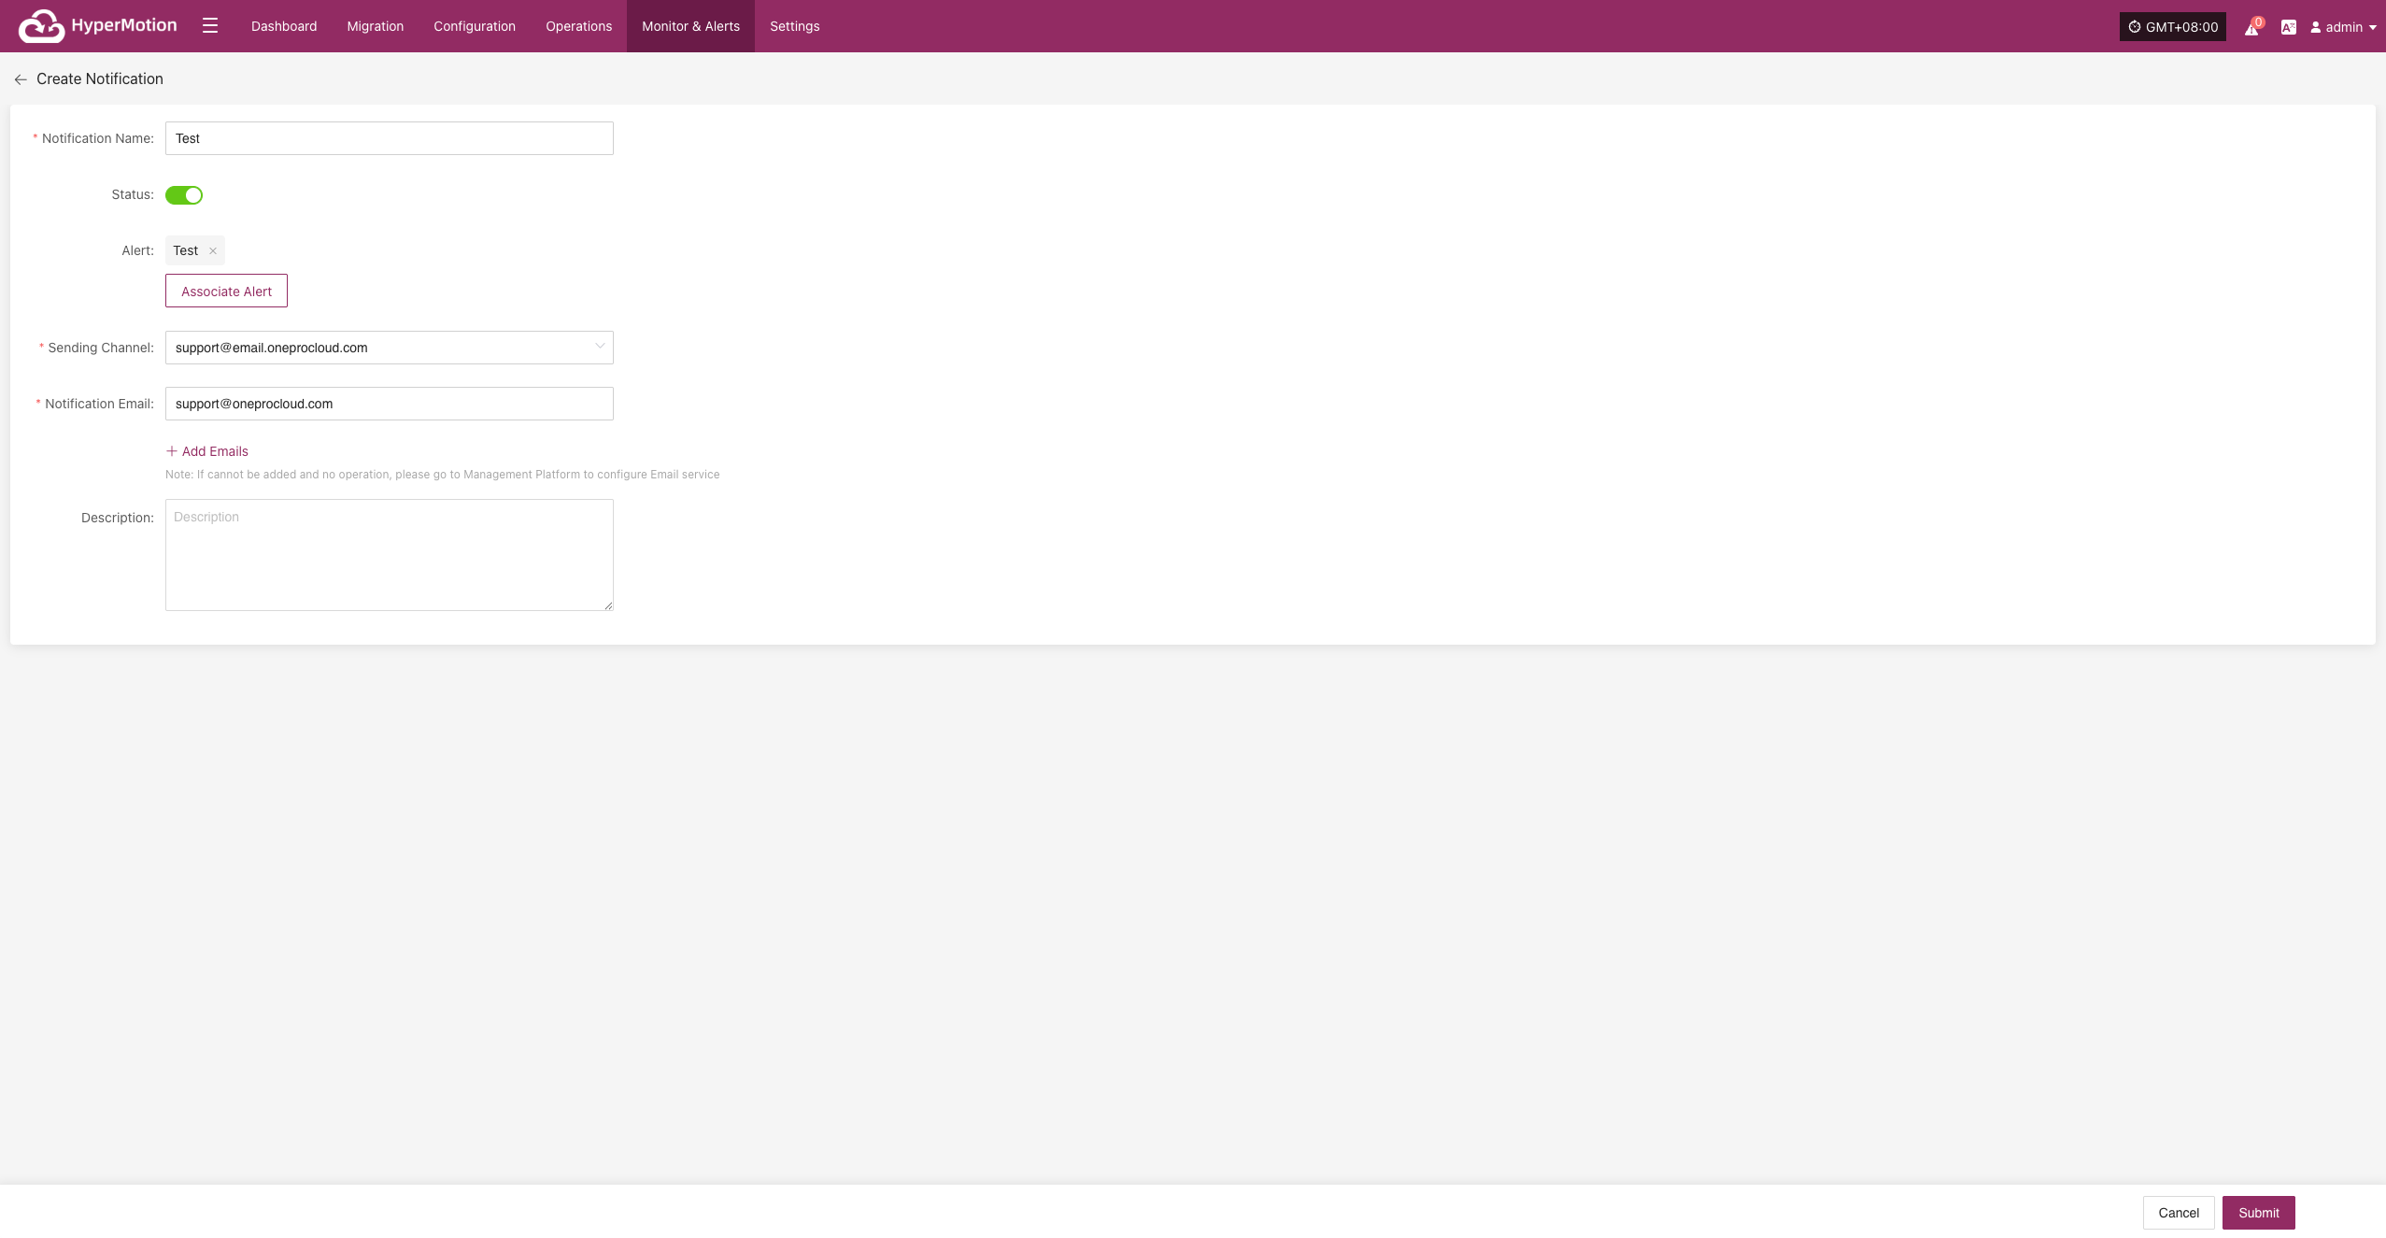Grab the Description textarea resize handle
This screenshot has width=2386, height=1238.
point(608,605)
